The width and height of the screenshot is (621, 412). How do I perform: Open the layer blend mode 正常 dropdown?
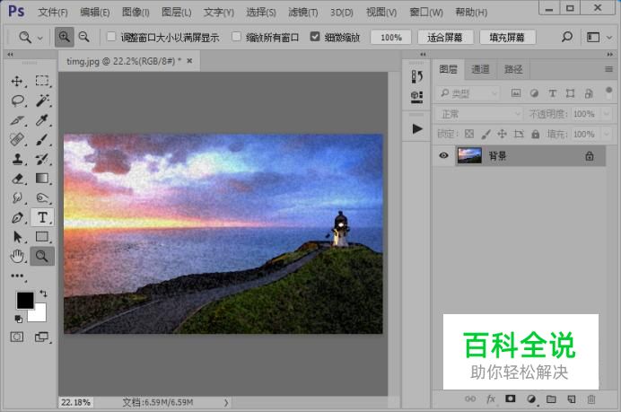point(479,114)
